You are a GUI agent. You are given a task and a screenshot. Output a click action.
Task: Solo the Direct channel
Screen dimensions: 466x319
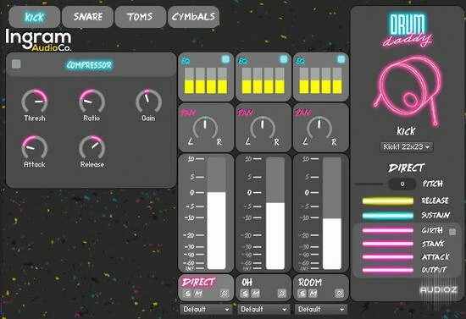tap(187, 294)
